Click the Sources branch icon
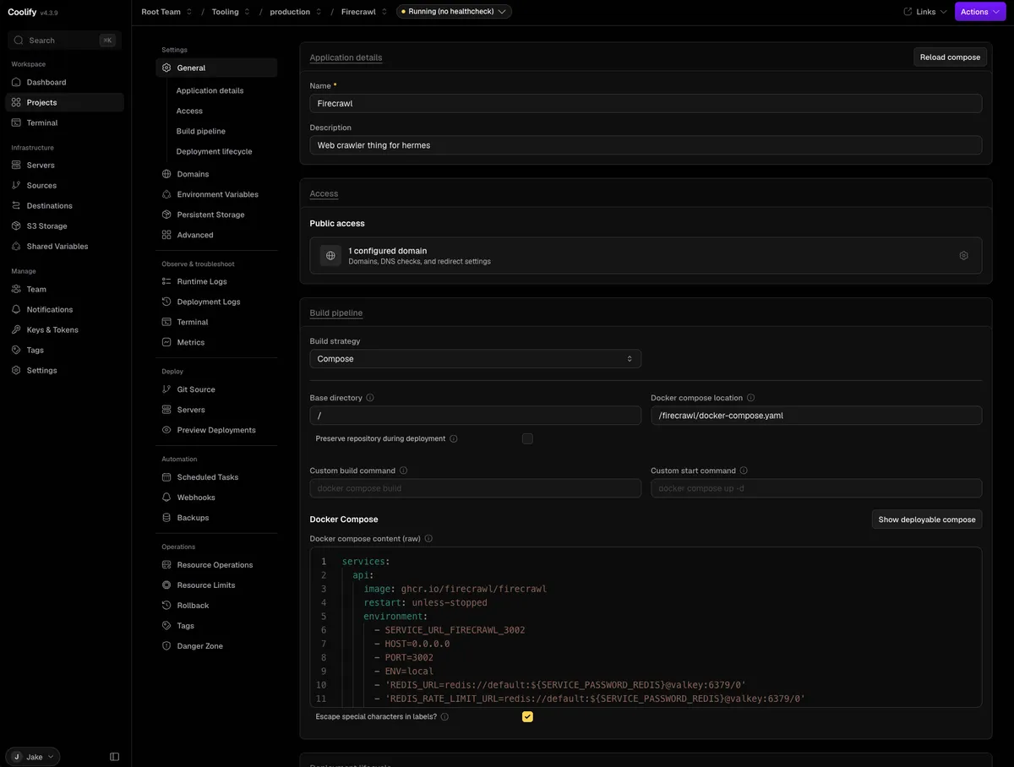1014x767 pixels. [16, 185]
